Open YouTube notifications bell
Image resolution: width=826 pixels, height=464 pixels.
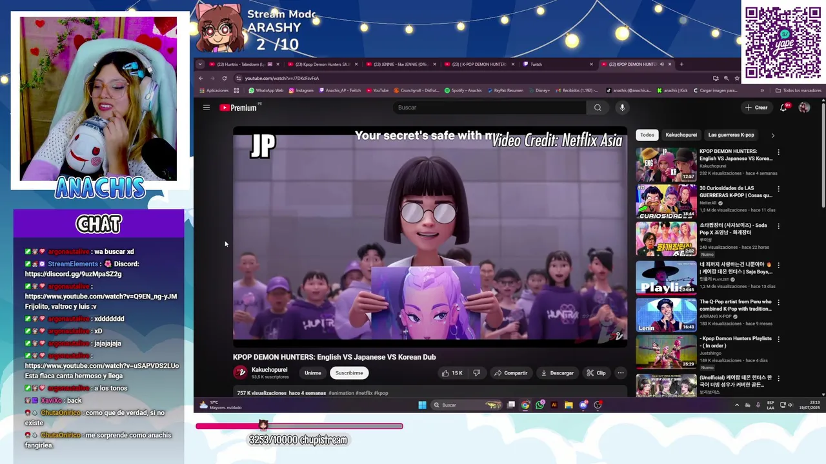point(783,108)
